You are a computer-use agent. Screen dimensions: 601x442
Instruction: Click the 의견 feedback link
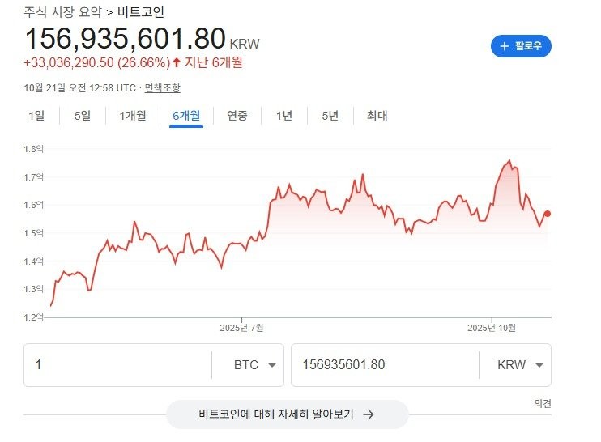[x=543, y=402]
